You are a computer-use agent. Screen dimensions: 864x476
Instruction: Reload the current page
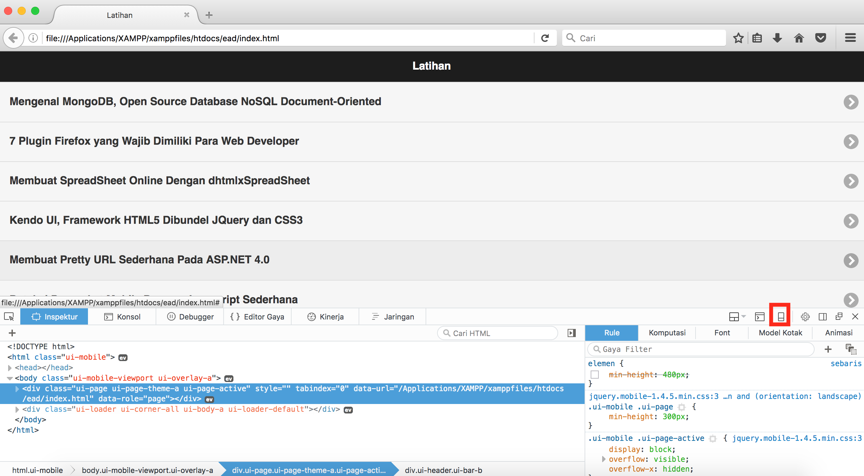(545, 38)
